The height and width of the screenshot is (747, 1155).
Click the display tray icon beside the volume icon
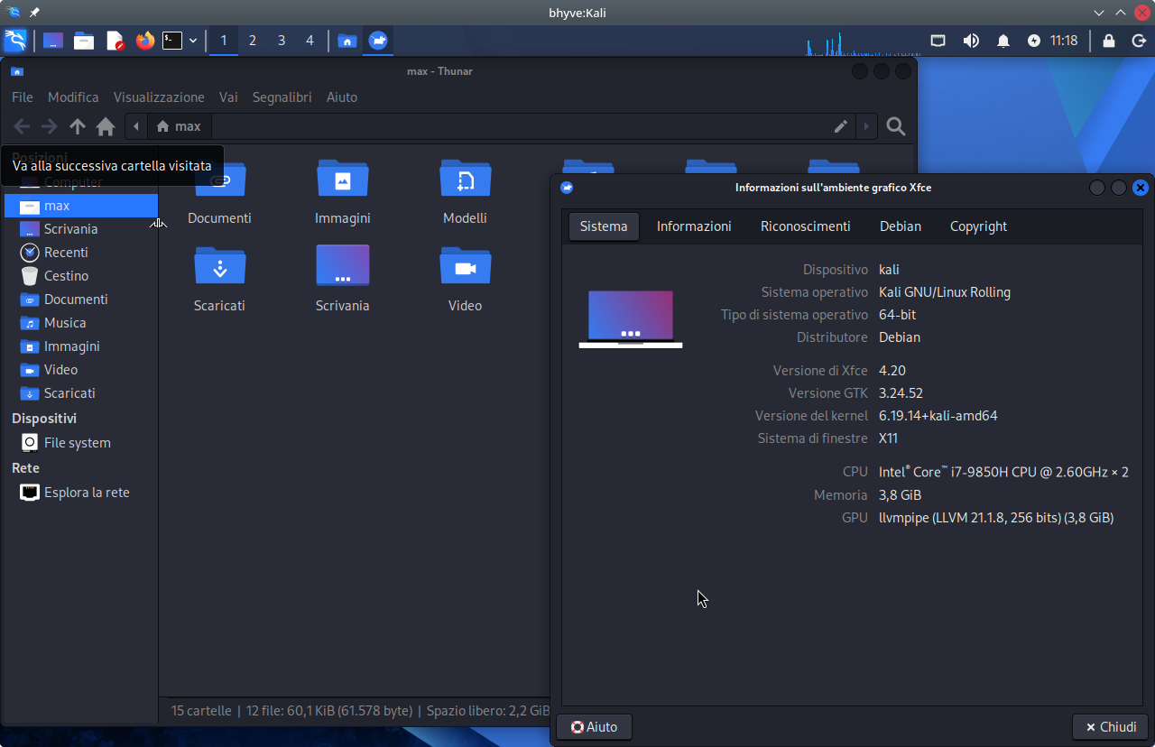click(938, 41)
